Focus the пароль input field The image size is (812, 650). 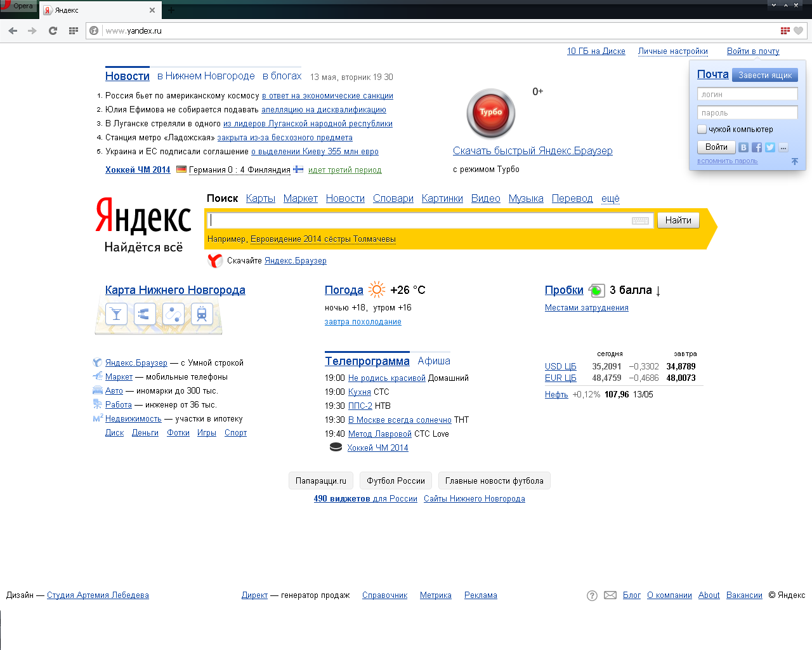(747, 112)
